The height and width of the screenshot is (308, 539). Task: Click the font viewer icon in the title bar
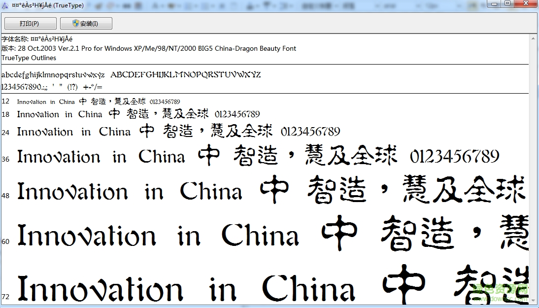(x=4, y=4)
